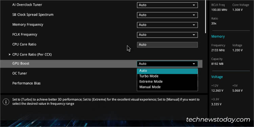Viewport: 254px width, 127px height.
Task: Select Turbo Mode option
Action: [x=167, y=76]
